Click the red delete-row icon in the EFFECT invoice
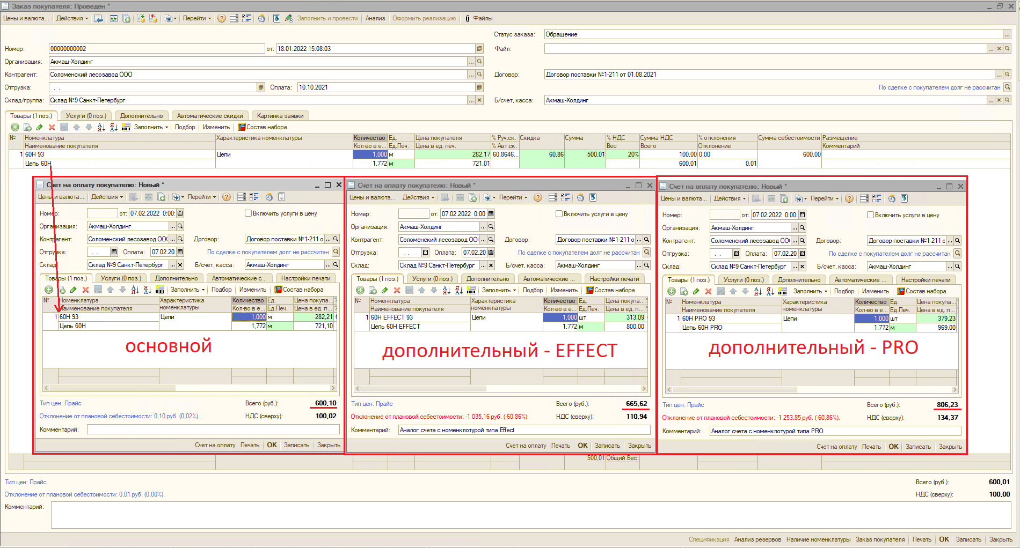 pyautogui.click(x=397, y=290)
